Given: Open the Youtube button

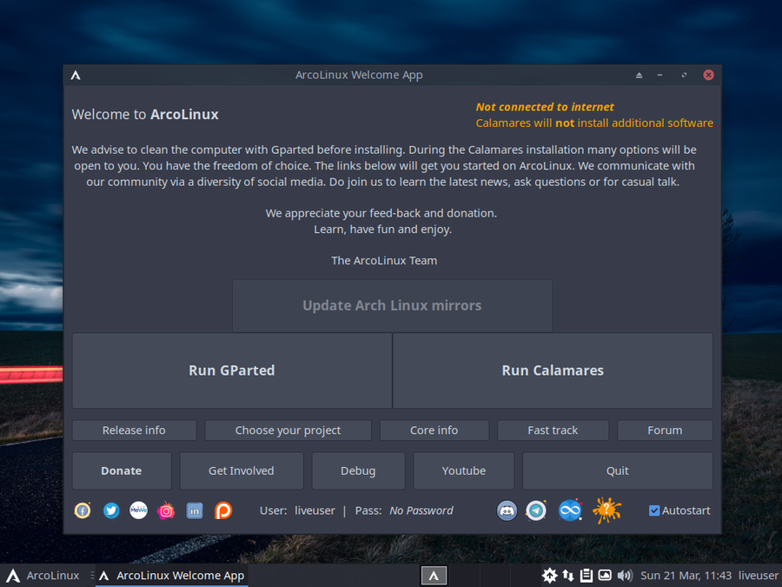Looking at the screenshot, I should [x=464, y=470].
